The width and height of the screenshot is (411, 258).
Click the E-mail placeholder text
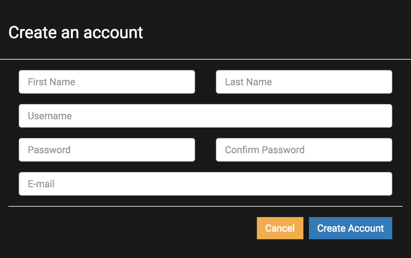pos(41,184)
